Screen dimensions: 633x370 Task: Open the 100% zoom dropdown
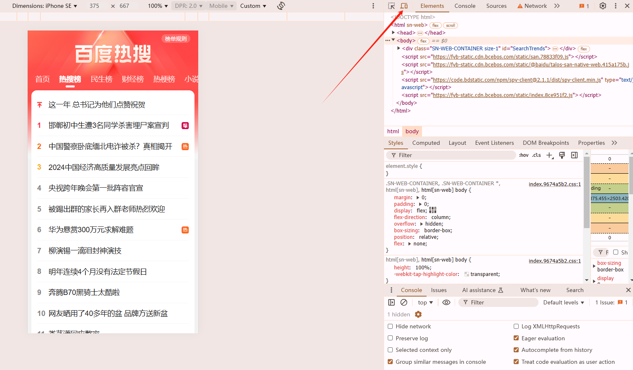(x=158, y=6)
